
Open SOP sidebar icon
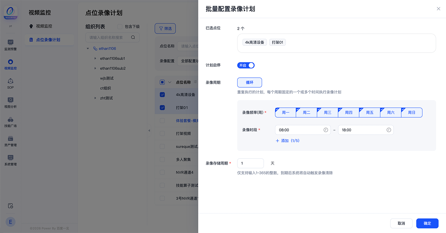click(11, 83)
